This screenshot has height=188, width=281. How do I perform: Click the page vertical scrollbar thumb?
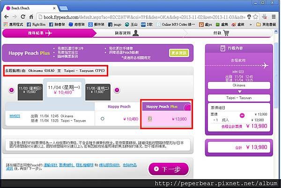pyautogui.click(x=276, y=75)
